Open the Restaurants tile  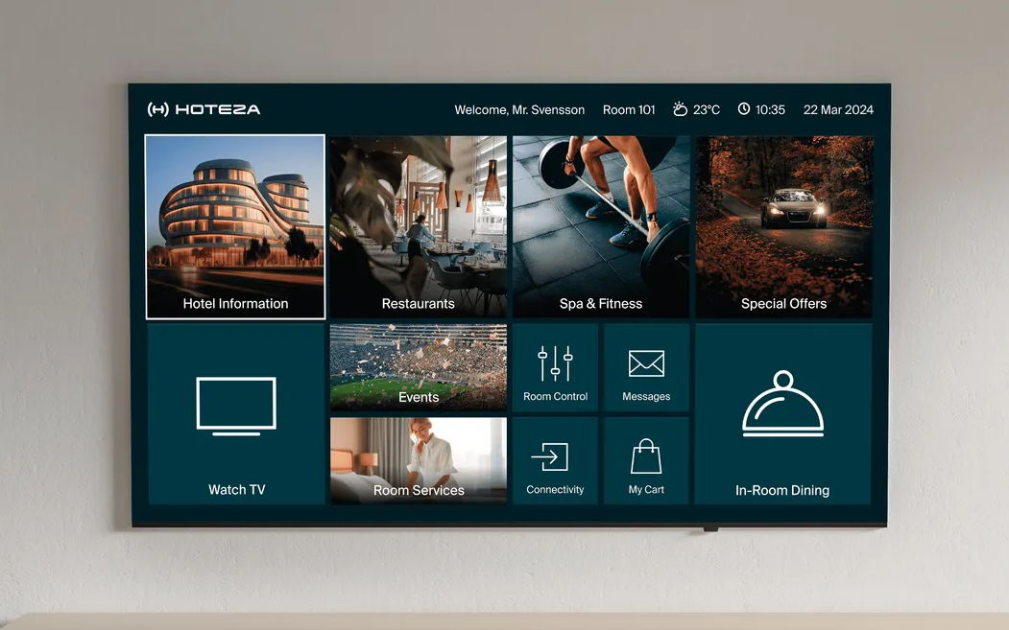click(419, 227)
